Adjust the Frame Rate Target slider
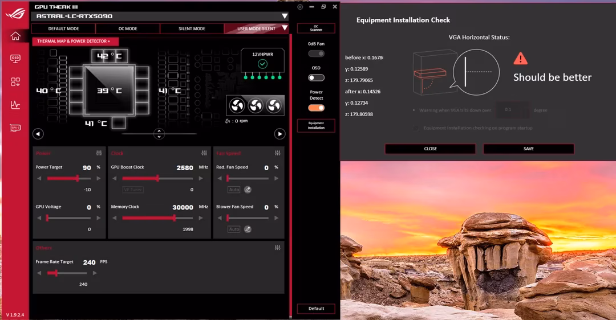 click(x=67, y=273)
